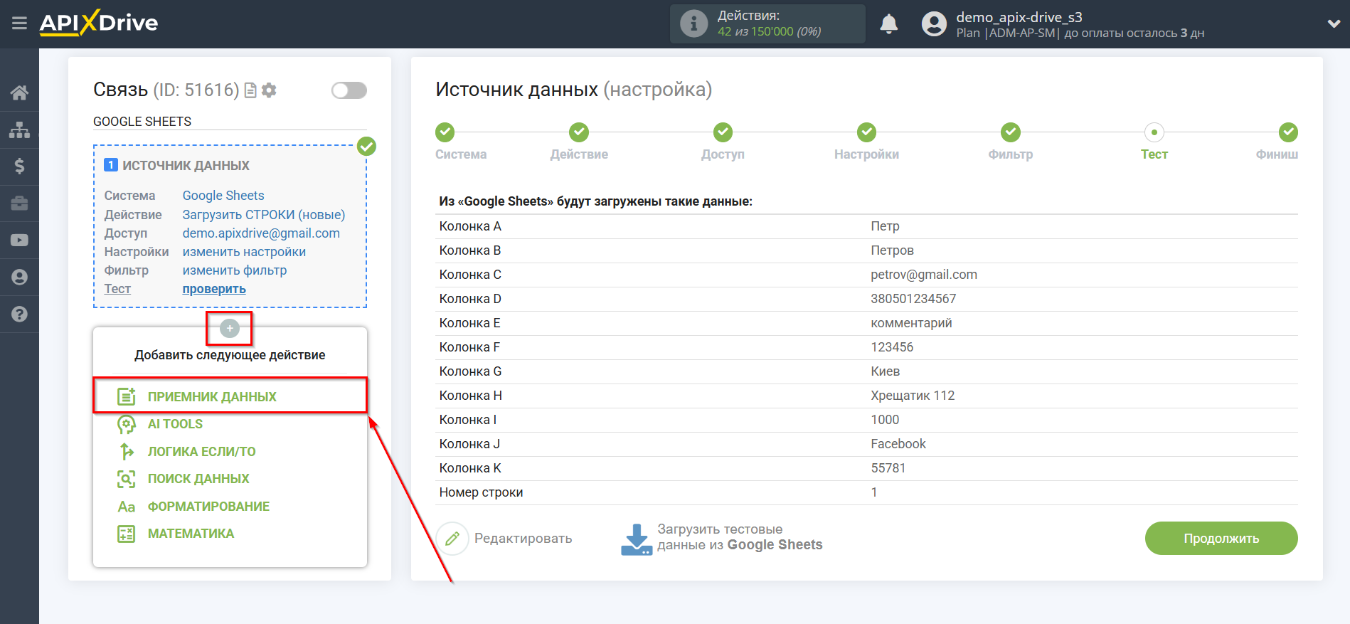Open demo.apixdrive@gmail.com access link

(261, 233)
